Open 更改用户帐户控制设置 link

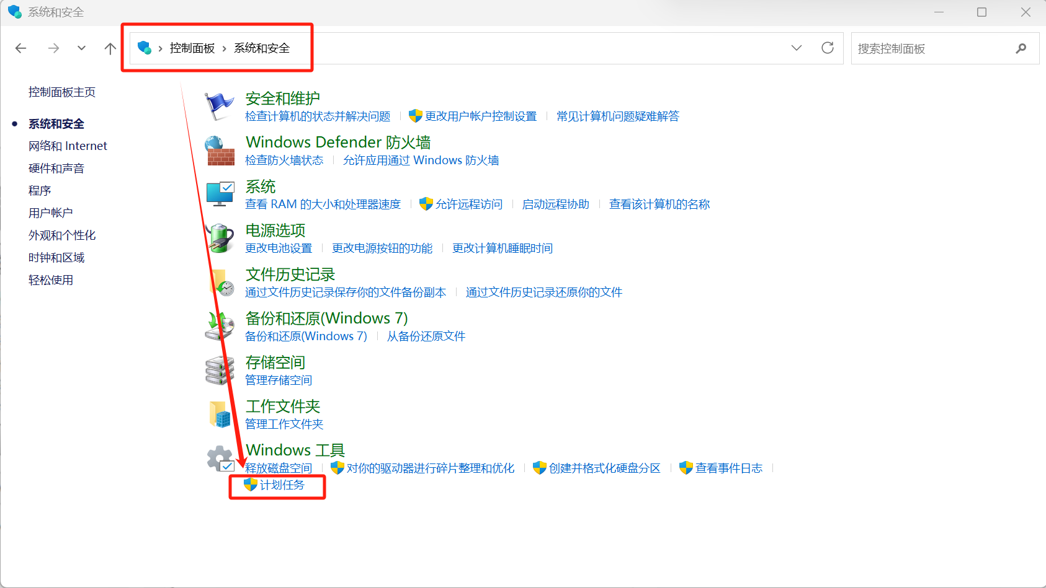(x=480, y=116)
